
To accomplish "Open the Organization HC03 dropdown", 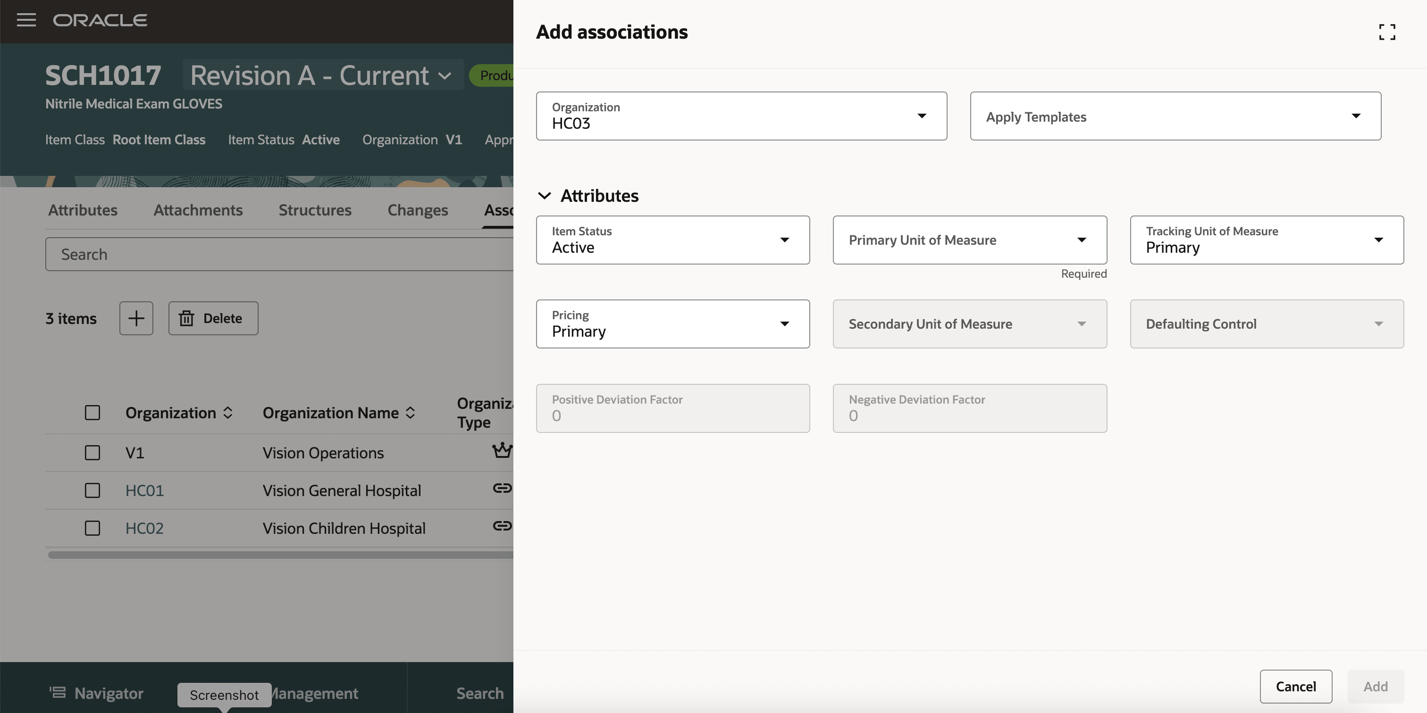I will pos(741,116).
